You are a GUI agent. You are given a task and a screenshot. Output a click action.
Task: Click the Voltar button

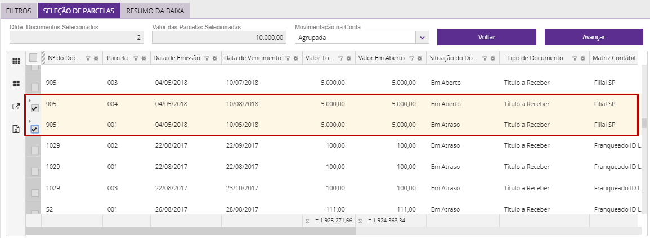(x=487, y=37)
